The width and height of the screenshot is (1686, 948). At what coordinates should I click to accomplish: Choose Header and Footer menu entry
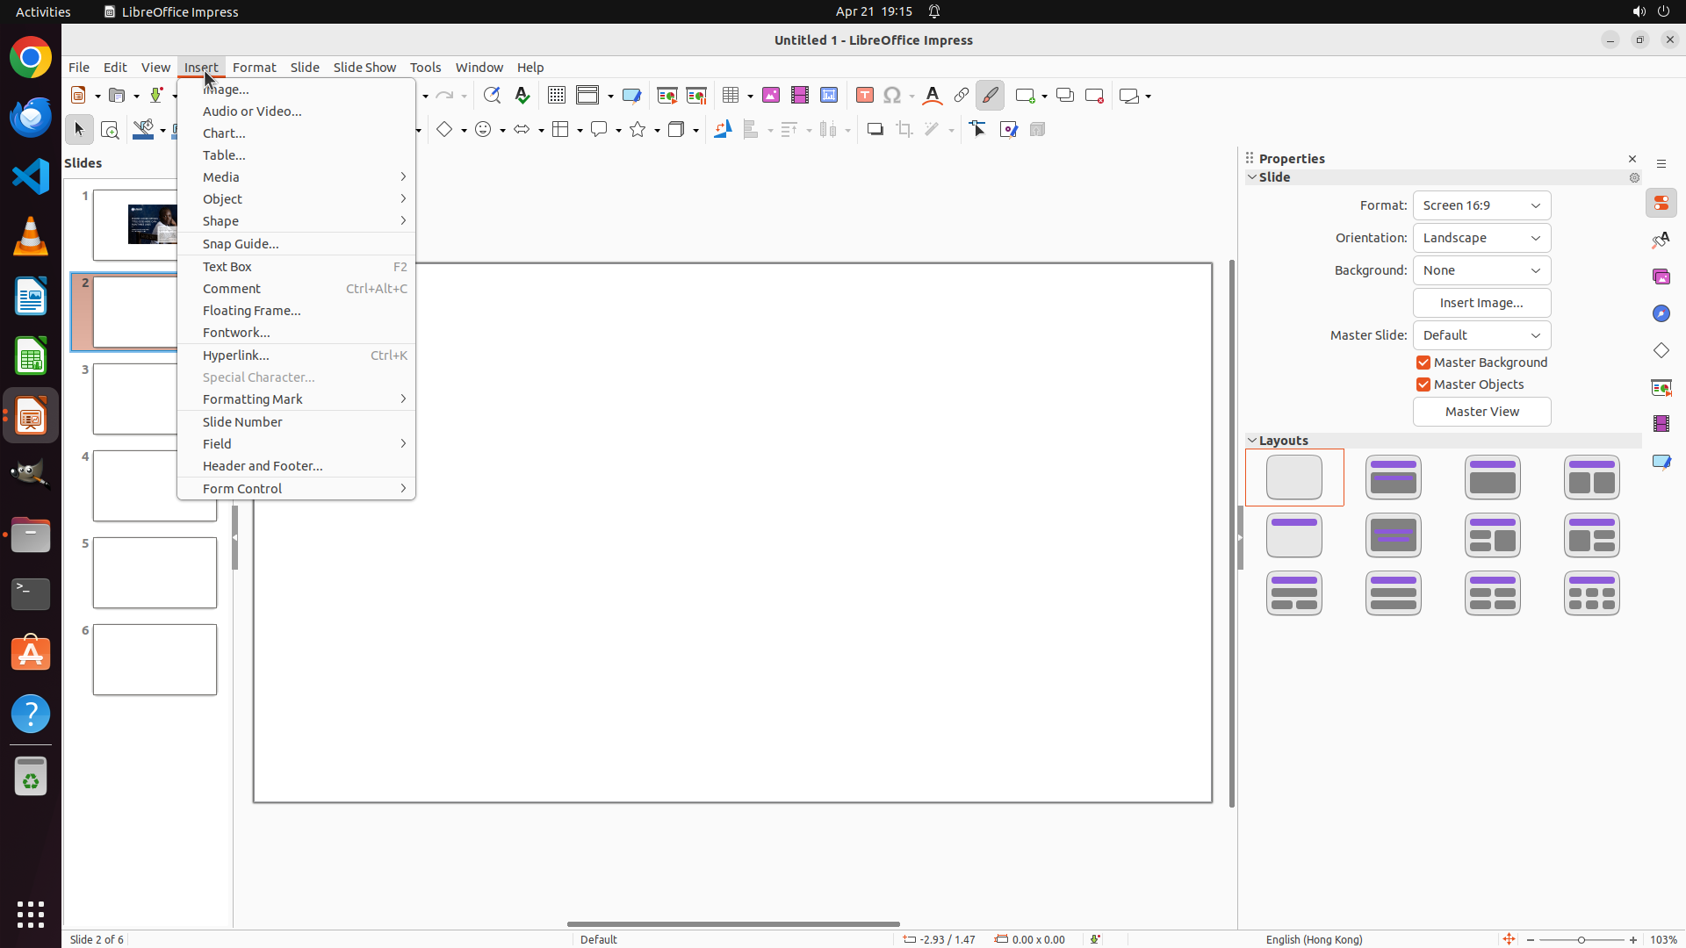[263, 466]
